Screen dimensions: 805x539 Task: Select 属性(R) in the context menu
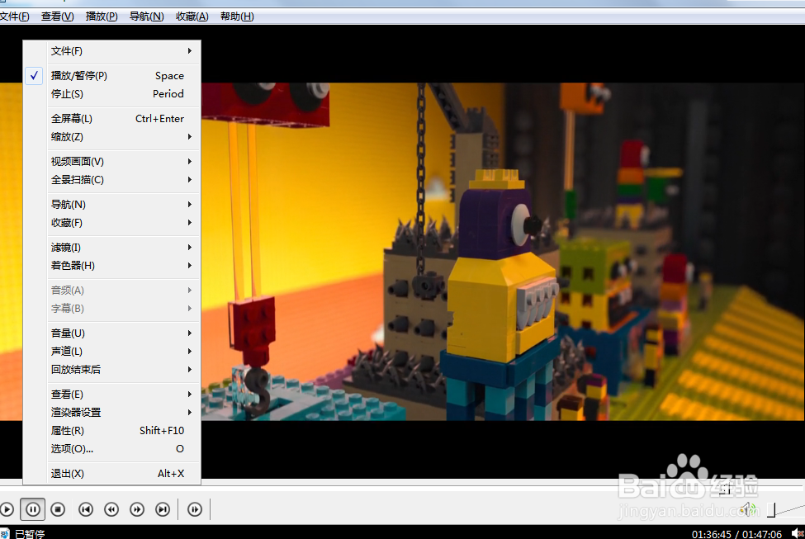tap(112, 431)
